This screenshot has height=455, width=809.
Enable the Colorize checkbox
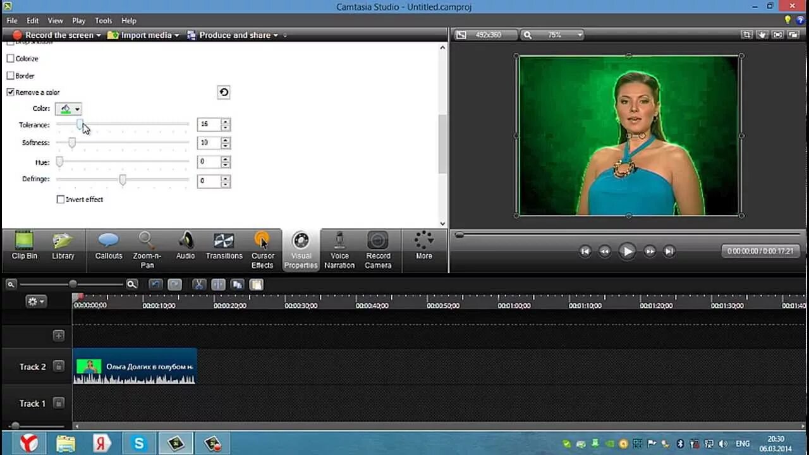(10, 58)
